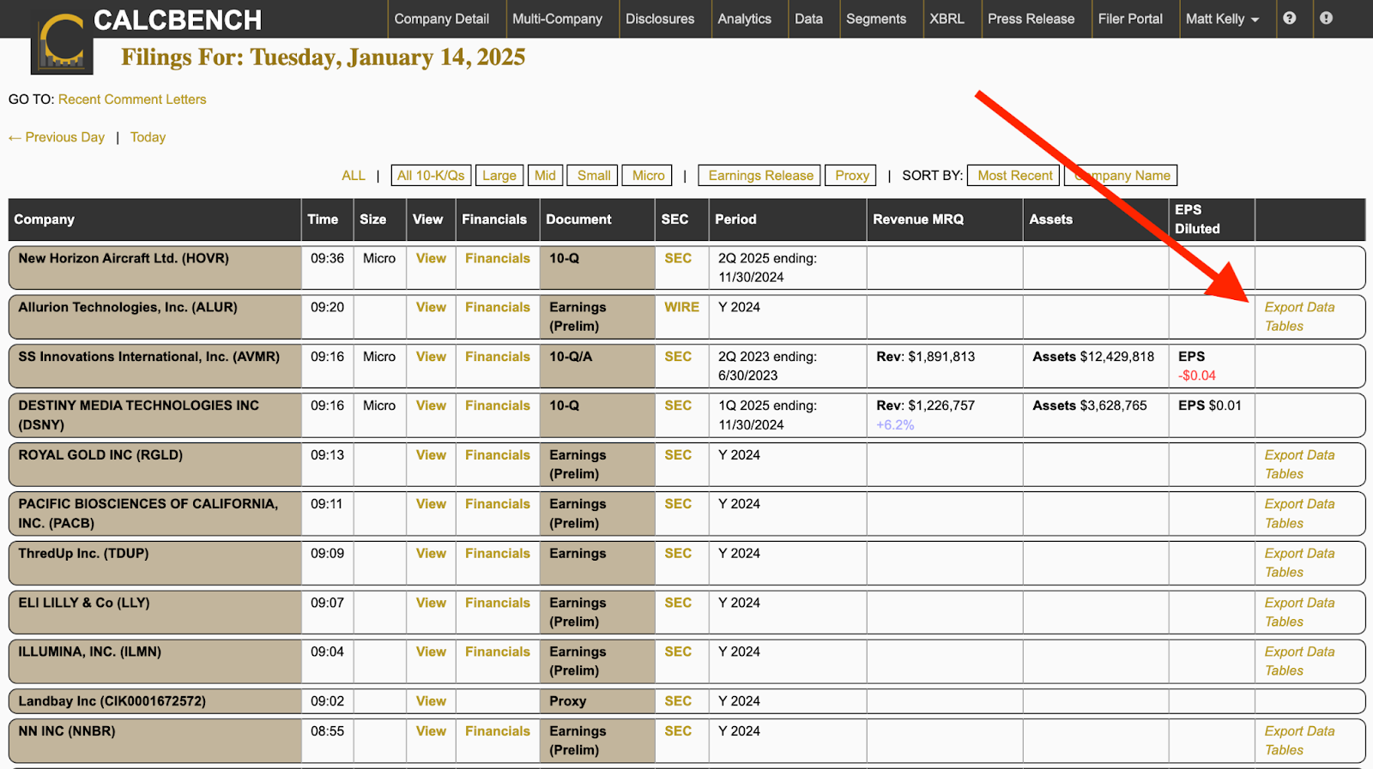Open the Segments menu item

tap(876, 19)
